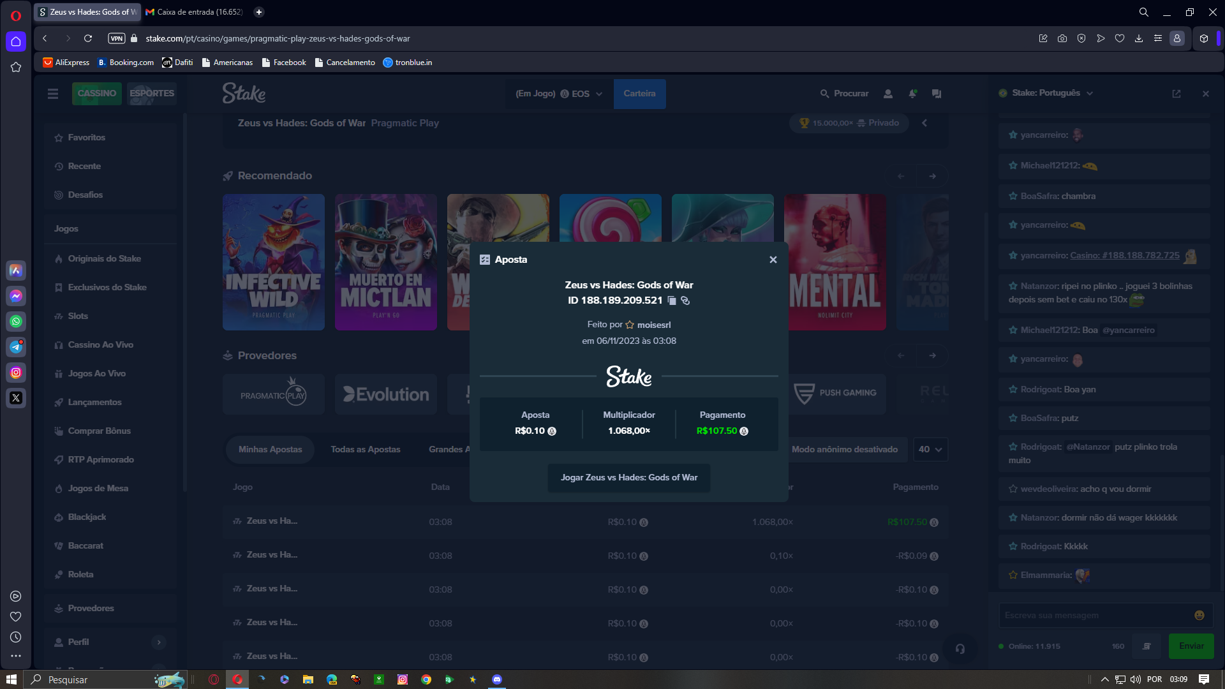Switch to Minhas Apostas tab
The width and height of the screenshot is (1225, 689).
270,450
